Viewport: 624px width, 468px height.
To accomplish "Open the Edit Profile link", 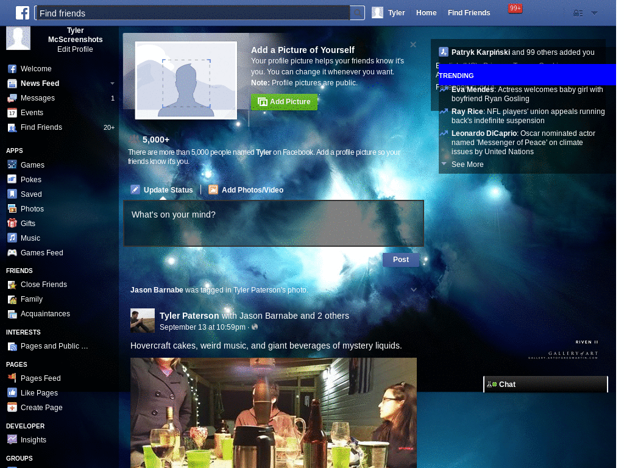I will 75,49.
